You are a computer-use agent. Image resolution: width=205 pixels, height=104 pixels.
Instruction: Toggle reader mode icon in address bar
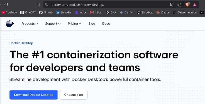click(171, 5)
